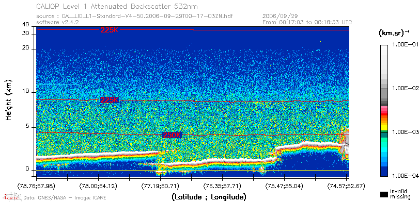Viewport: 419px width, 202px height.
Task: Click the "250K" isotherm label
Action: tap(172, 135)
